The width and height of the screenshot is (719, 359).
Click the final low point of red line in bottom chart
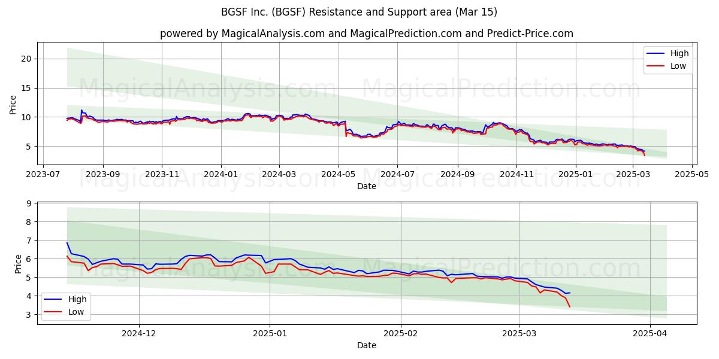569,307
